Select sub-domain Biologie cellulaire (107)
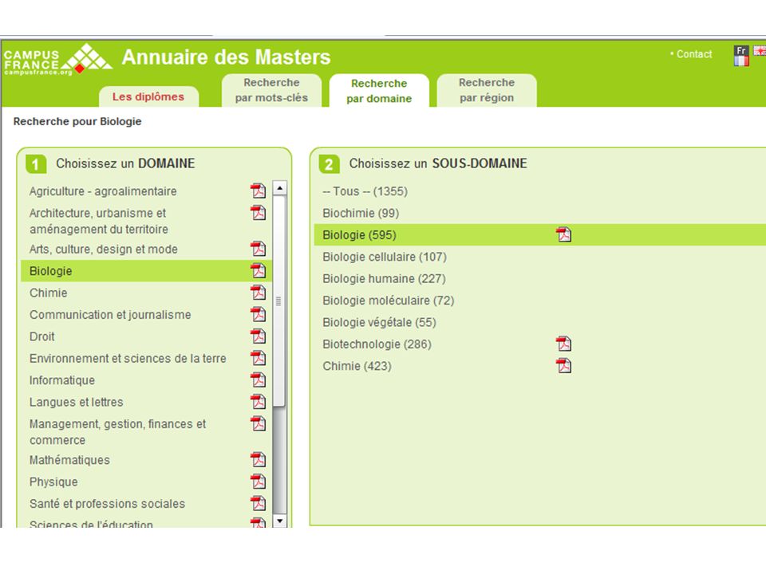This screenshot has width=766, height=574. pos(385,258)
